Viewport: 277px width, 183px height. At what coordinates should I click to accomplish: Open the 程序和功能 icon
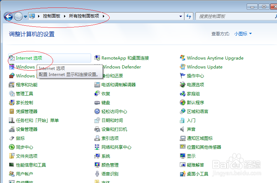click(12, 85)
